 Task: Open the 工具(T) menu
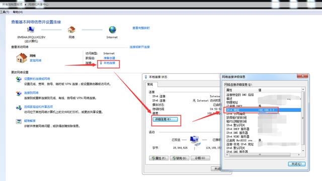(x=5, y=12)
